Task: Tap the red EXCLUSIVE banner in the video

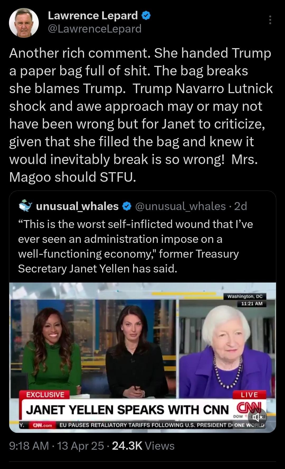Action: (45, 395)
